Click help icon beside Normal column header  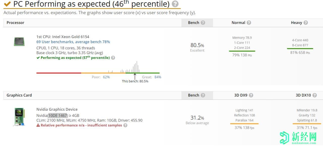click(249, 23)
